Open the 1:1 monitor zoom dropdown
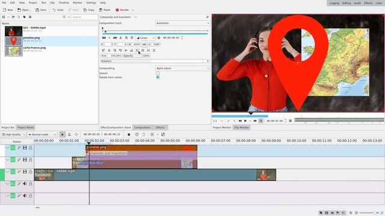This screenshot has height=216, width=385. click(x=218, y=121)
